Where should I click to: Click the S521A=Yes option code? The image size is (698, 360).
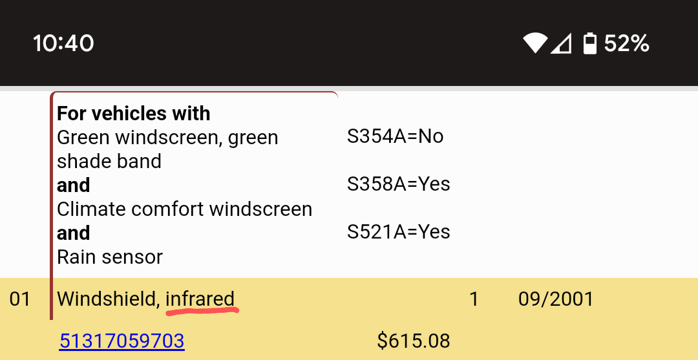398,232
